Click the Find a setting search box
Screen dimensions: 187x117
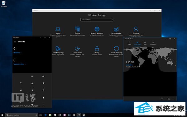pos(97,20)
